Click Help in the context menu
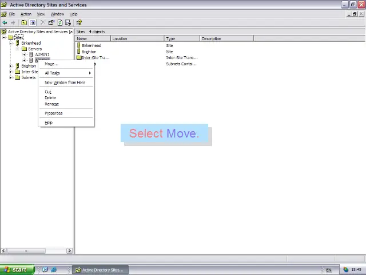This screenshot has height=275, width=366. 66,123
